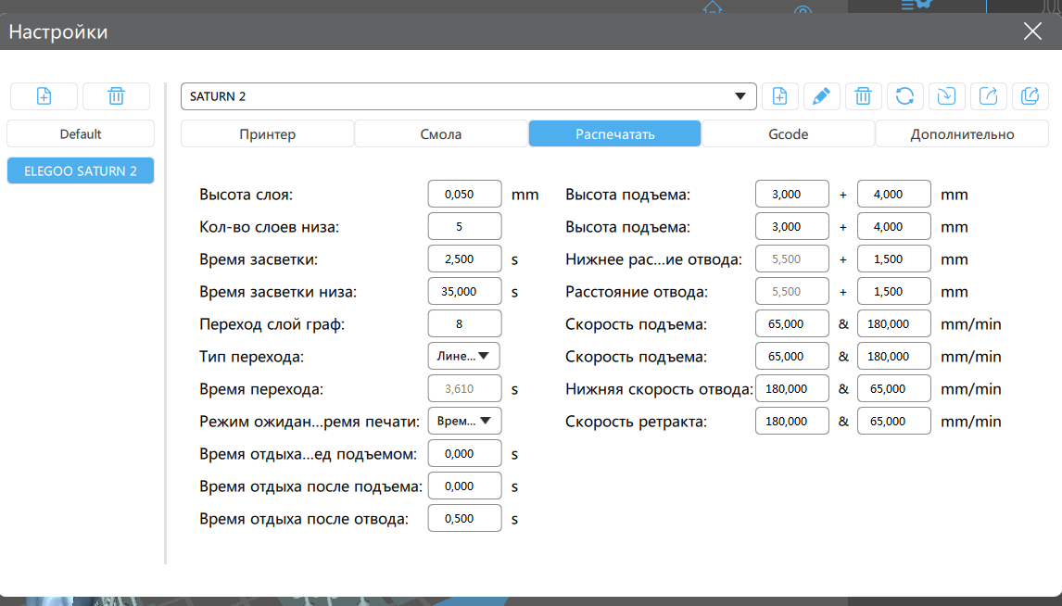Open the Gcode tab
Screen dimensions: 1062x606
click(x=788, y=134)
